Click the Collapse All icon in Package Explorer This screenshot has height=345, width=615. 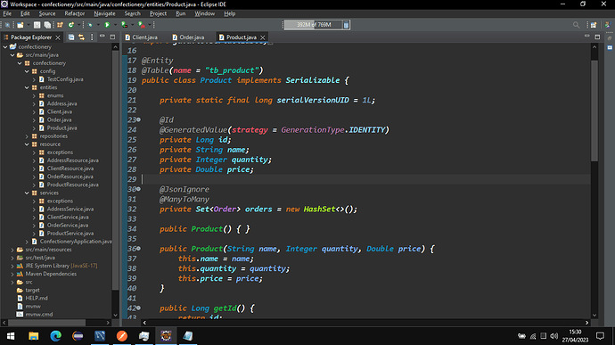[71, 37]
